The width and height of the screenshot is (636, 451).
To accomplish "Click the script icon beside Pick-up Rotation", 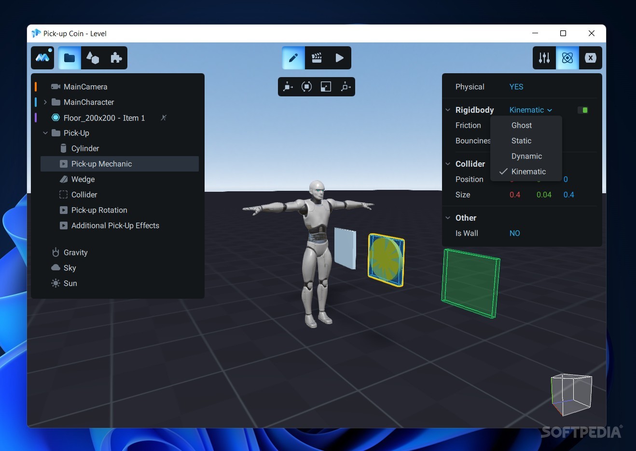I will pyautogui.click(x=64, y=210).
